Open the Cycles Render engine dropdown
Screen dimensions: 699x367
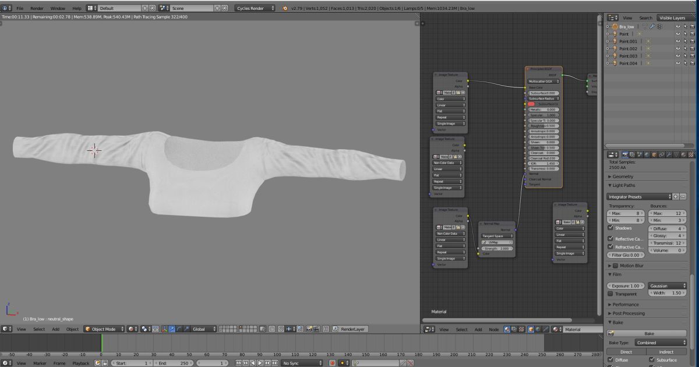pyautogui.click(x=256, y=8)
